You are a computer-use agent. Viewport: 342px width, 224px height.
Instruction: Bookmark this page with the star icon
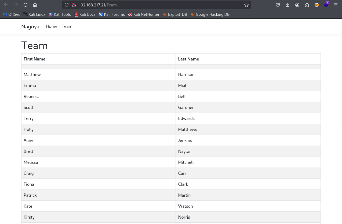pos(246,5)
